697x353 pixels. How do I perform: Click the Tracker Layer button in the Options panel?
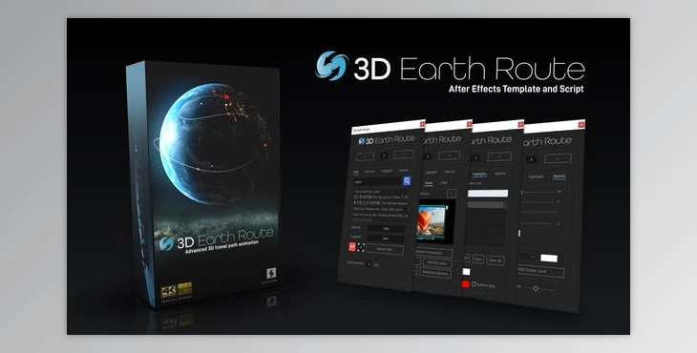click(540, 270)
